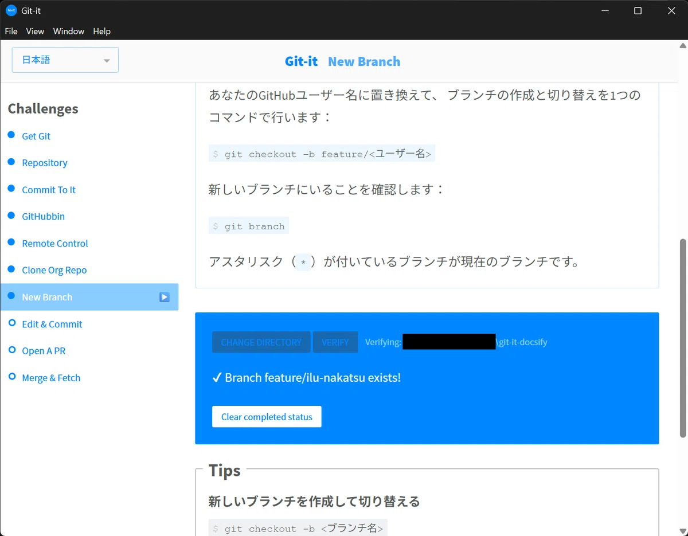Open the Merge & Fetch challenge
This screenshot has width=688, height=536.
pyautogui.click(x=51, y=378)
